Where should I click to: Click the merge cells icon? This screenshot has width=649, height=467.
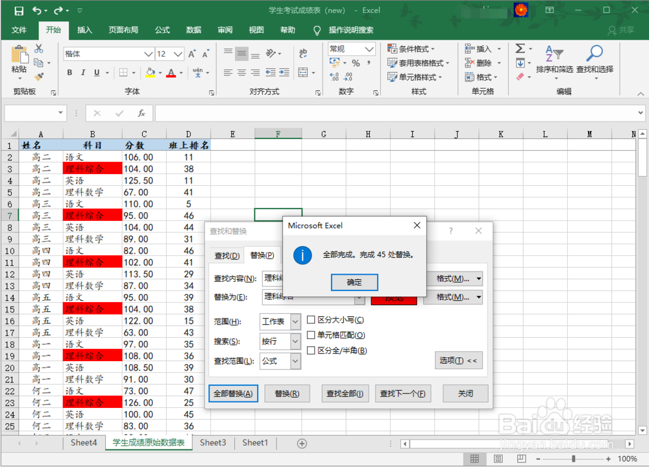[303, 73]
